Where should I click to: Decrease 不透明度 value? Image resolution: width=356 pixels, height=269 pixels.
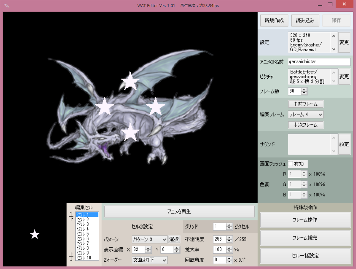229,241
